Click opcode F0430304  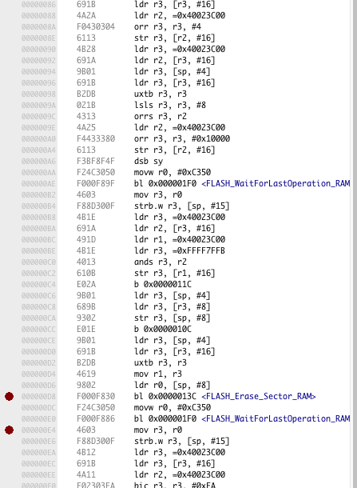(x=96, y=26)
